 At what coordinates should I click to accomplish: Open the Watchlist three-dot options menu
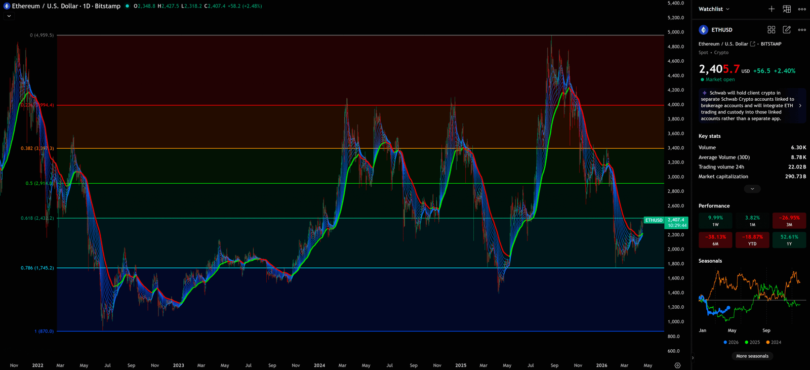[x=802, y=9]
